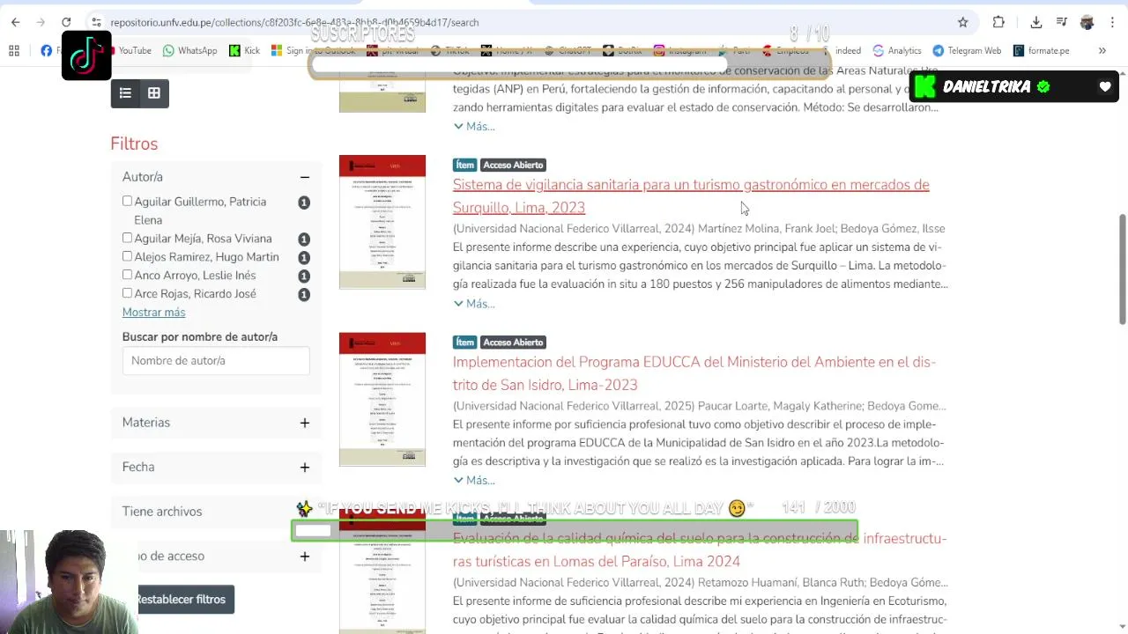The image size is (1128, 634).
Task: Go back to the previous page
Action: pyautogui.click(x=15, y=22)
